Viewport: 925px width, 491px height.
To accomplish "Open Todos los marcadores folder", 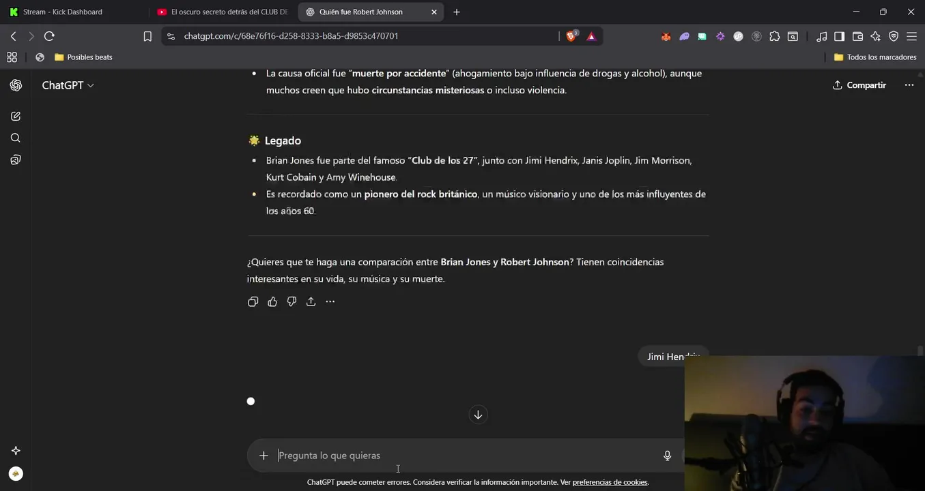I will [875, 57].
